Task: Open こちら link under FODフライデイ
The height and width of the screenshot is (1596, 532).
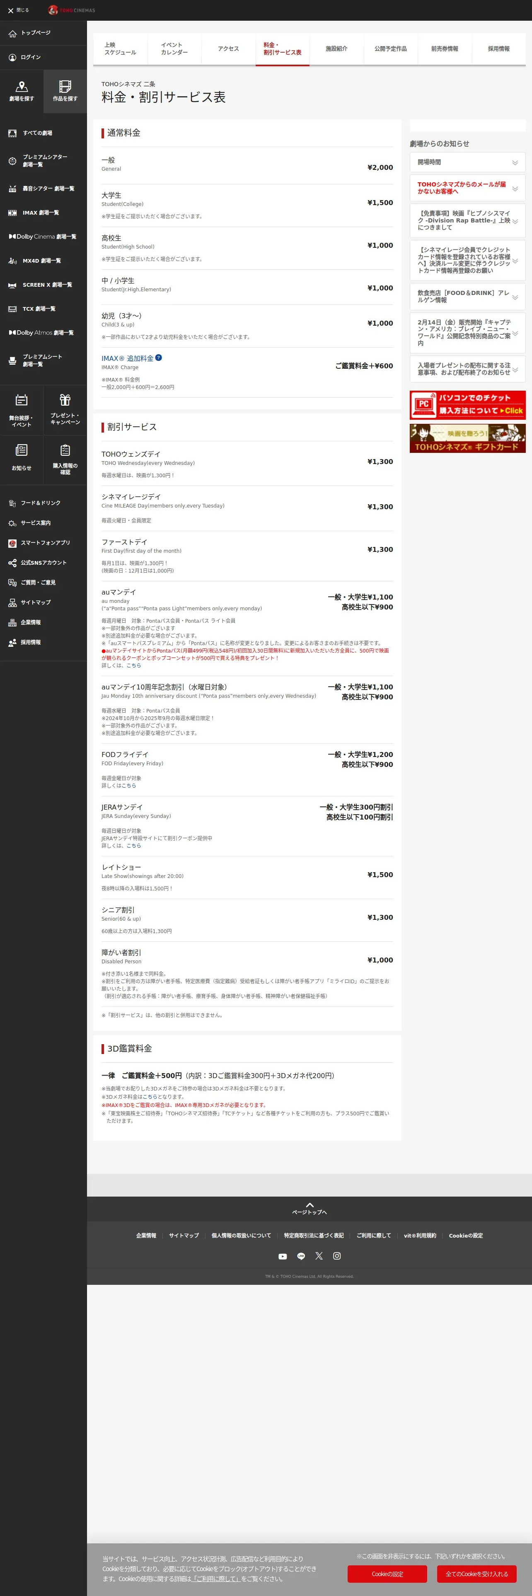Action: 129,786
